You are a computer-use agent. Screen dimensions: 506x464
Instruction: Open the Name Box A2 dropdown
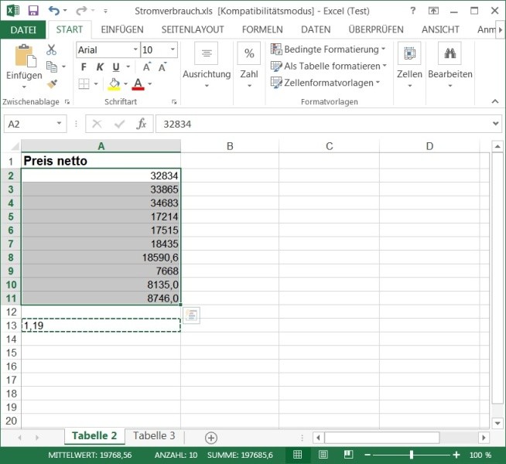59,124
